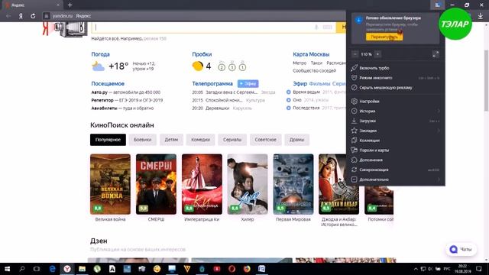The width and height of the screenshot is (489, 275).
Task: Open Microsoft Edge from the taskbar
Action: 52,269
